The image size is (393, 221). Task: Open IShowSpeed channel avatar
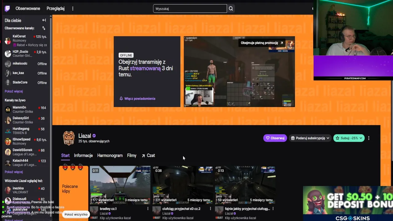[8, 141]
